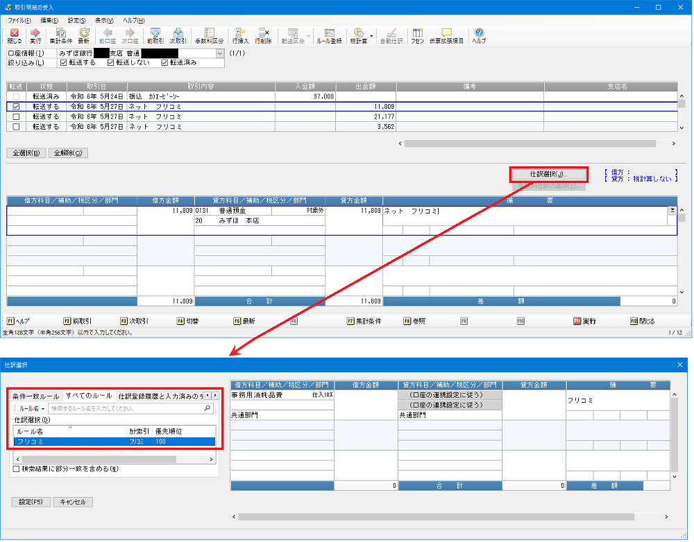Click the F11 実行 function key button
Image resolution: width=694 pixels, height=542 pixels.
click(x=584, y=322)
